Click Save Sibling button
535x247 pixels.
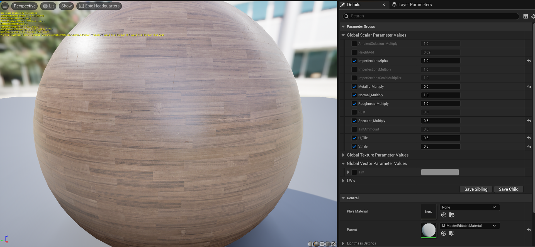(476, 189)
